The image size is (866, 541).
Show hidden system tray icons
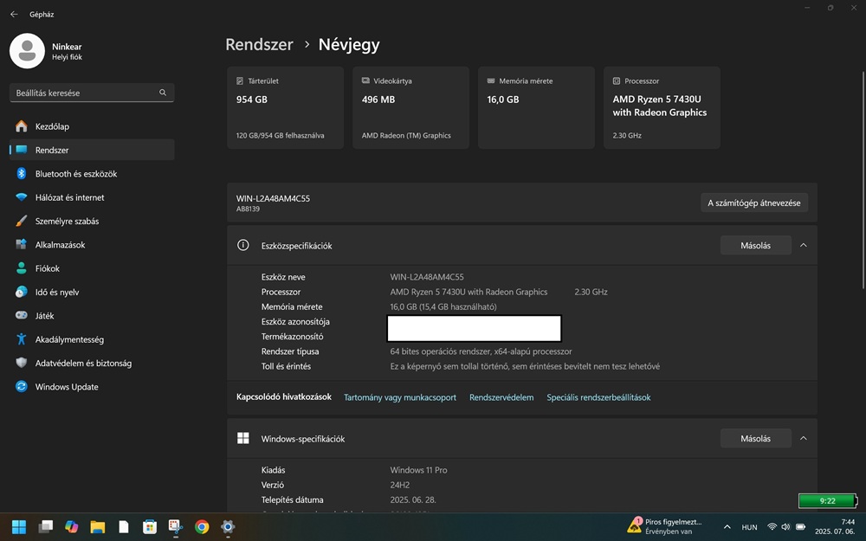point(727,526)
